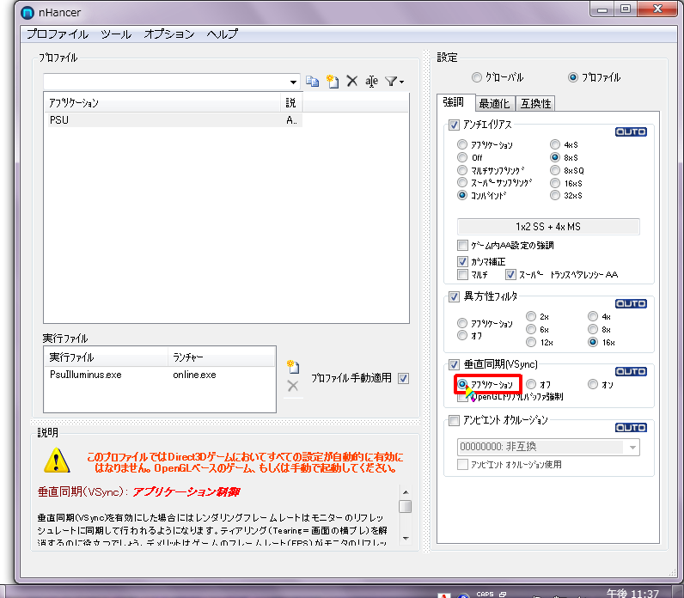This screenshot has height=598, width=684.
Task: Open the ヘルプ menu
Action: (x=223, y=34)
